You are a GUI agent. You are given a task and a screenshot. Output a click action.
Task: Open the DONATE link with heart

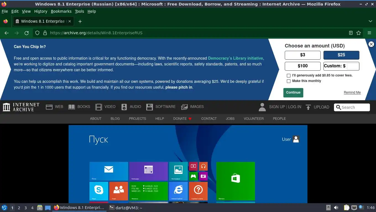click(182, 119)
